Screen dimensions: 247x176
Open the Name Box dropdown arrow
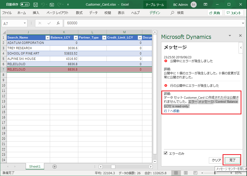pyautogui.click(x=25, y=23)
